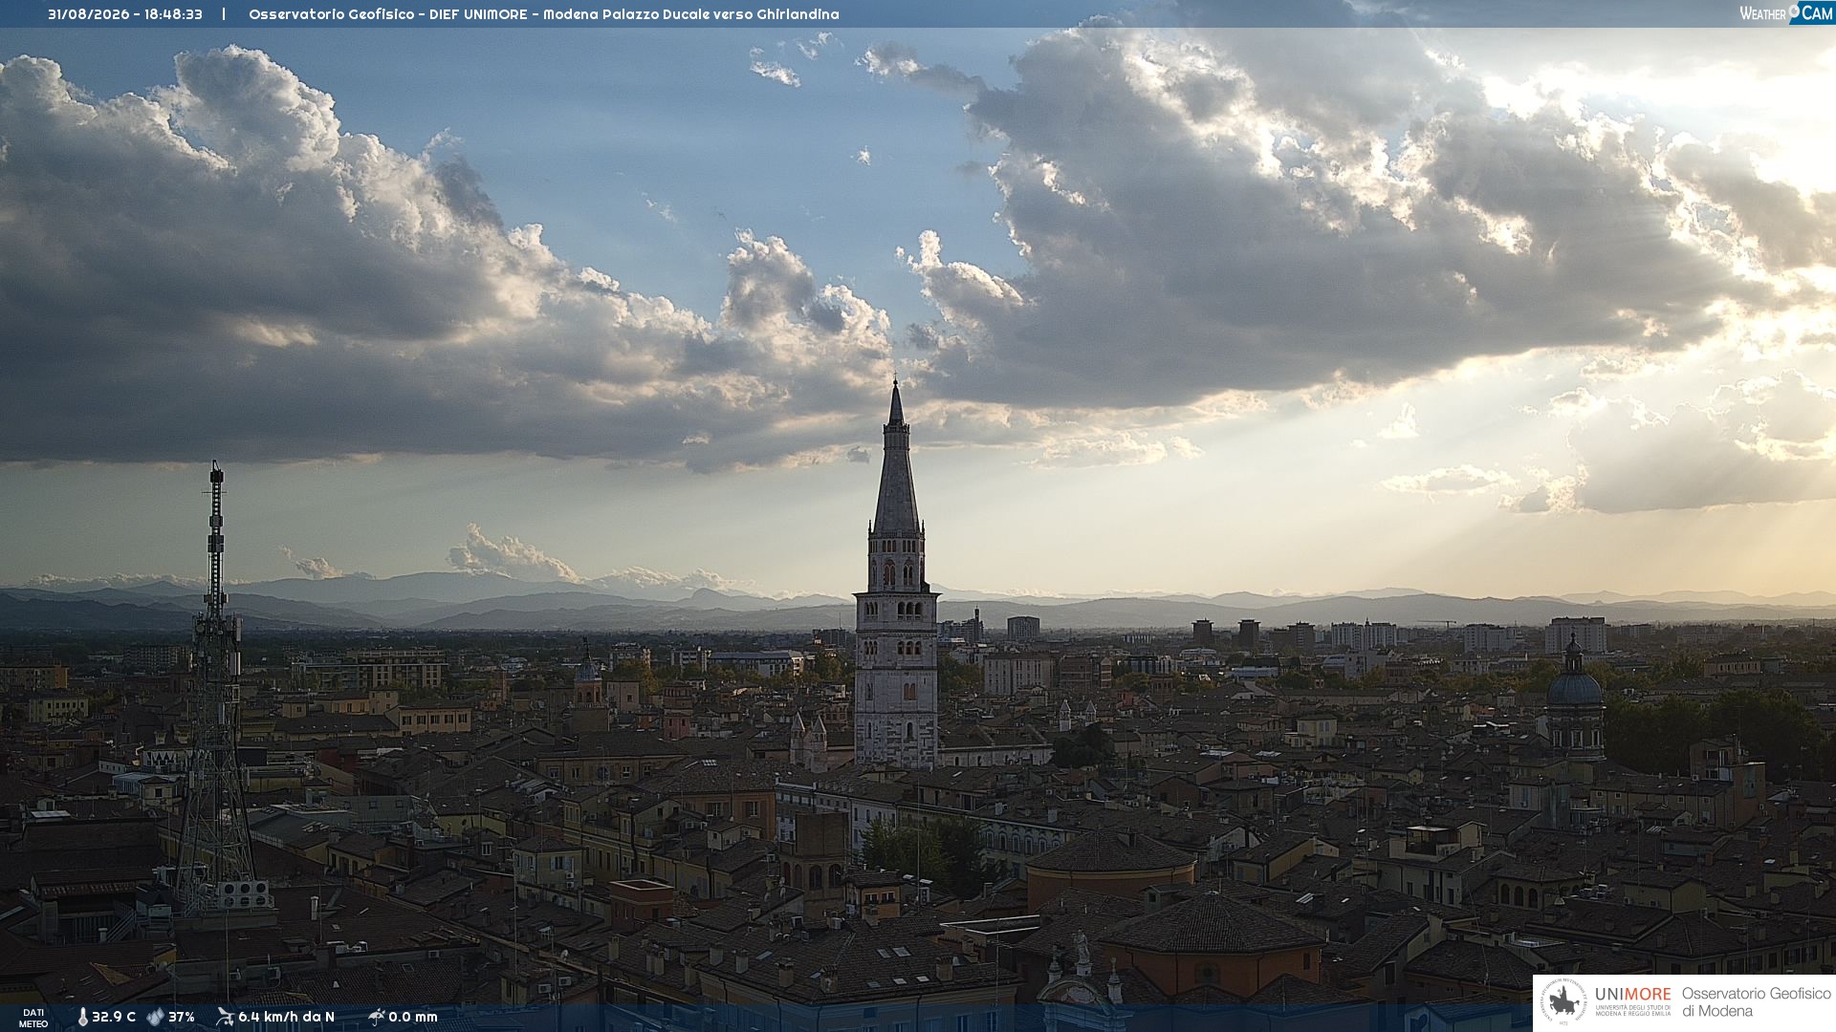Click the rain umbrella icon
The width and height of the screenshot is (1836, 1032).
377,1017
